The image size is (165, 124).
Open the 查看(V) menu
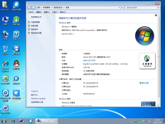pyautogui.click(x=47, y=12)
